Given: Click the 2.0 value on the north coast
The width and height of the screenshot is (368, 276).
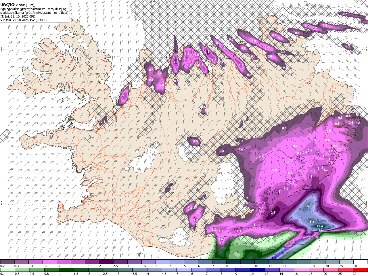Looking at the screenshot, I should (x=176, y=62).
